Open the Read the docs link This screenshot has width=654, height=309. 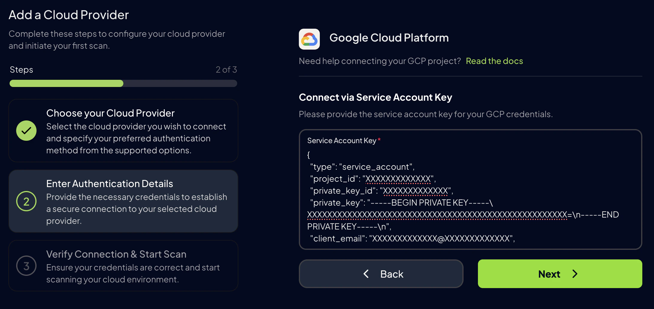pos(494,61)
